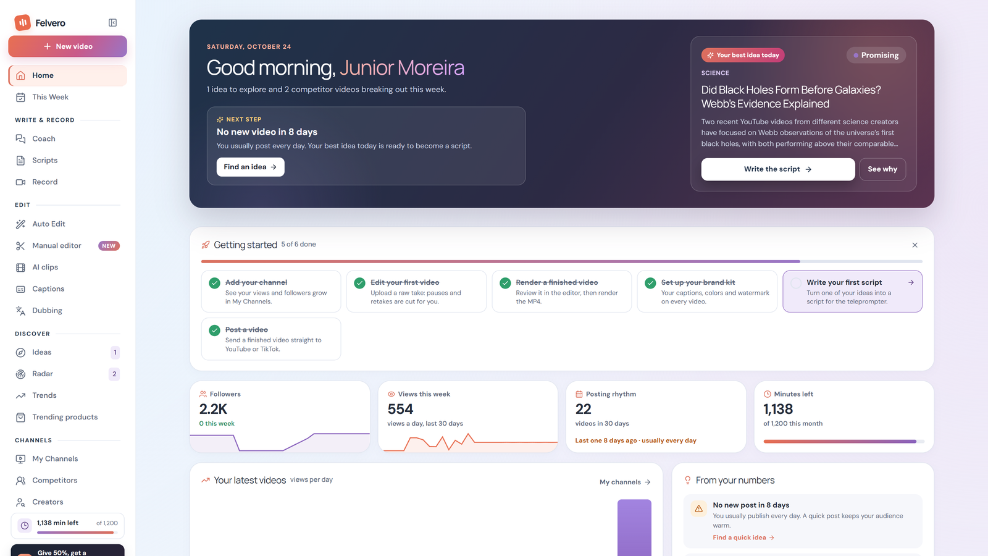The width and height of the screenshot is (988, 556).
Task: Click the See why button
Action: point(882,169)
